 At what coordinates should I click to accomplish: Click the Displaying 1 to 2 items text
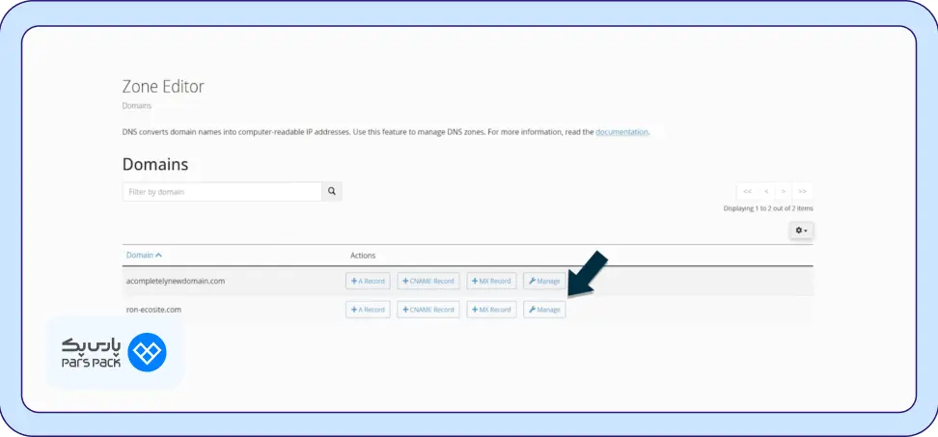[x=768, y=208]
